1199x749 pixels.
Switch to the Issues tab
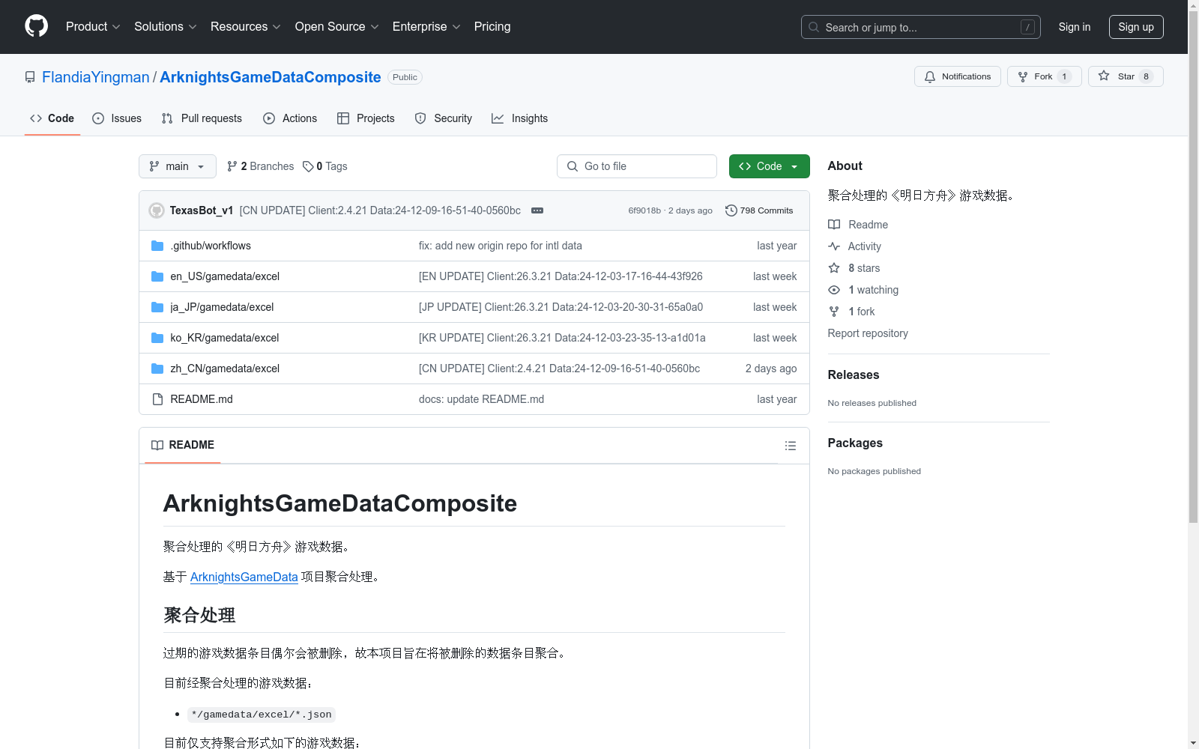[x=117, y=118]
